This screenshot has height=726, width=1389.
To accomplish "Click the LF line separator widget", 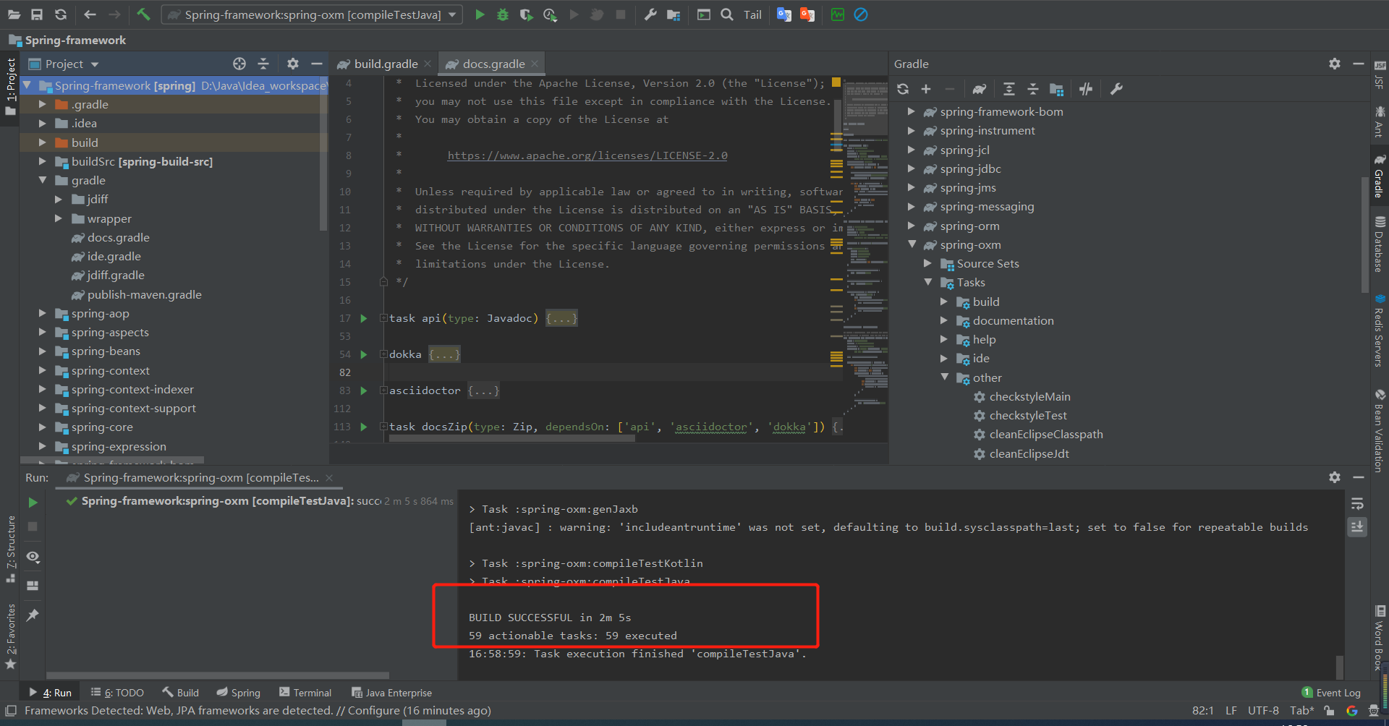I will click(1231, 711).
